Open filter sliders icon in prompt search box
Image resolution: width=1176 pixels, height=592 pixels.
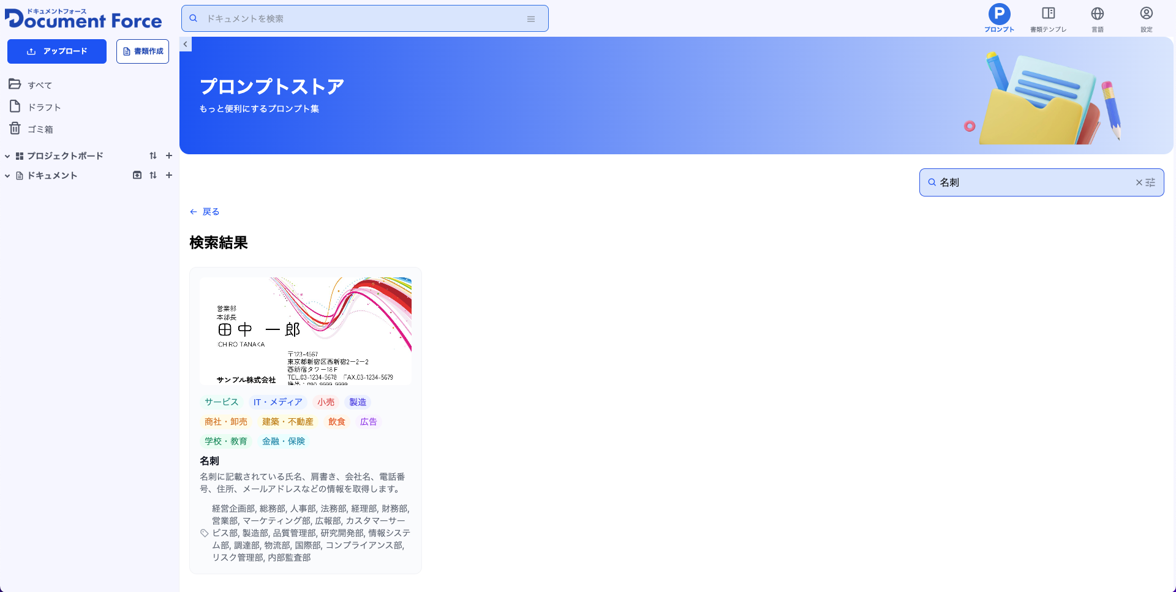coord(1150,182)
